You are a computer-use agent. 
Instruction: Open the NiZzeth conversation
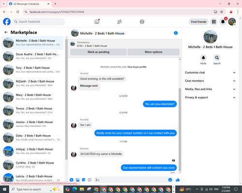(32, 83)
